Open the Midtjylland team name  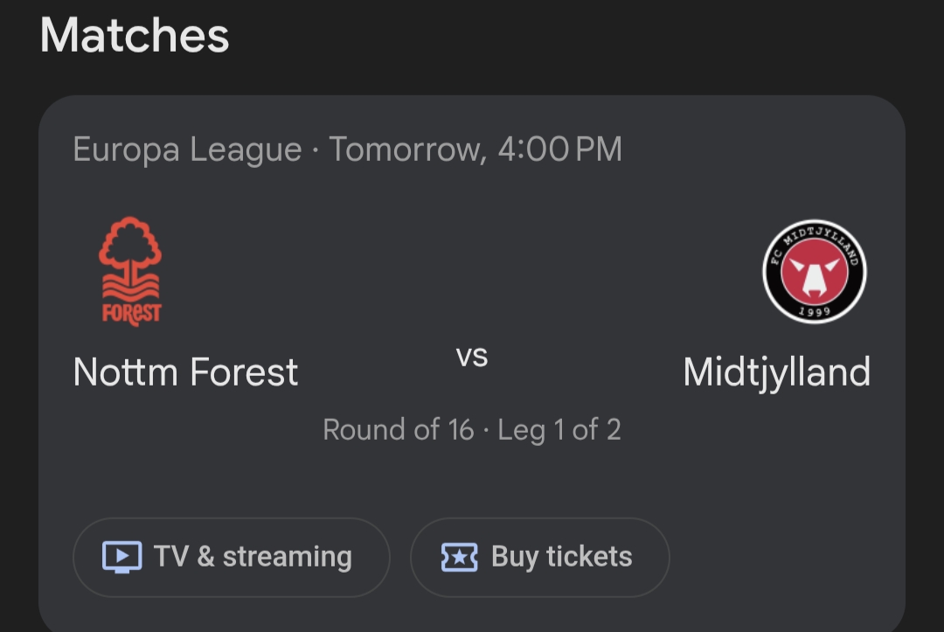[776, 372]
